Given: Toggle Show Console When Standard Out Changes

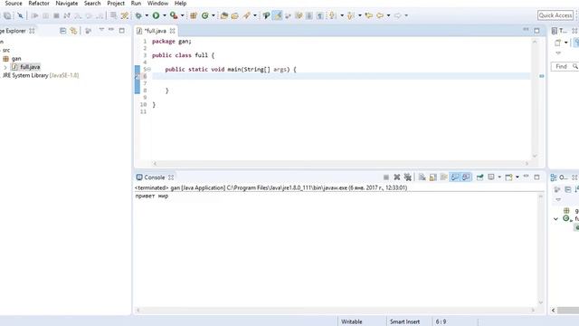Looking at the screenshot, I should click(x=455, y=177).
